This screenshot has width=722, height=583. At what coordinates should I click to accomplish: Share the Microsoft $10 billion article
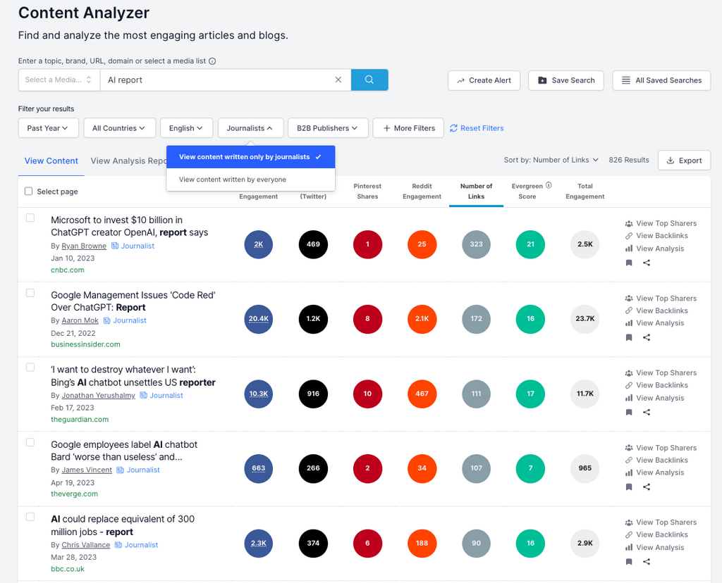[x=647, y=263]
